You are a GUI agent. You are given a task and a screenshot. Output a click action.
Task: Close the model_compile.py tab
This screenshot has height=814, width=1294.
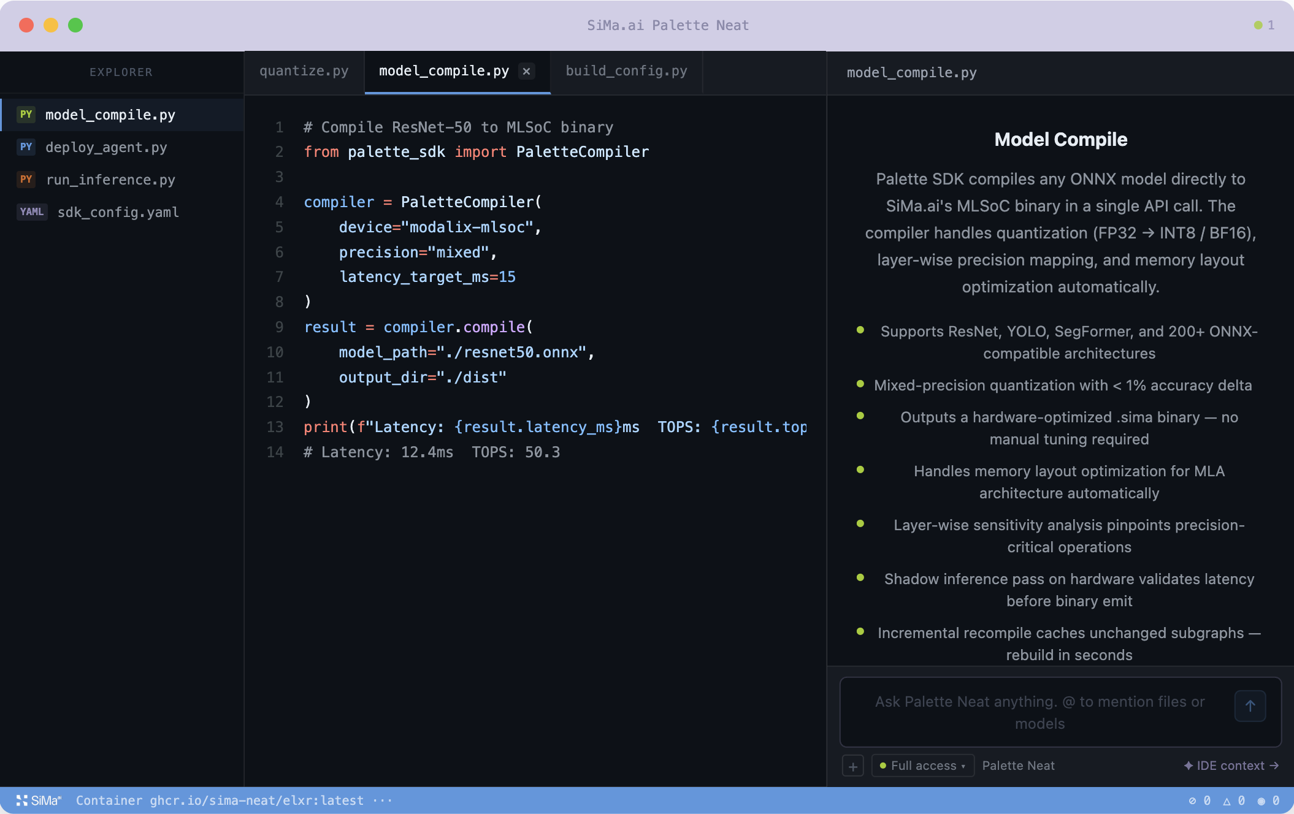(526, 71)
